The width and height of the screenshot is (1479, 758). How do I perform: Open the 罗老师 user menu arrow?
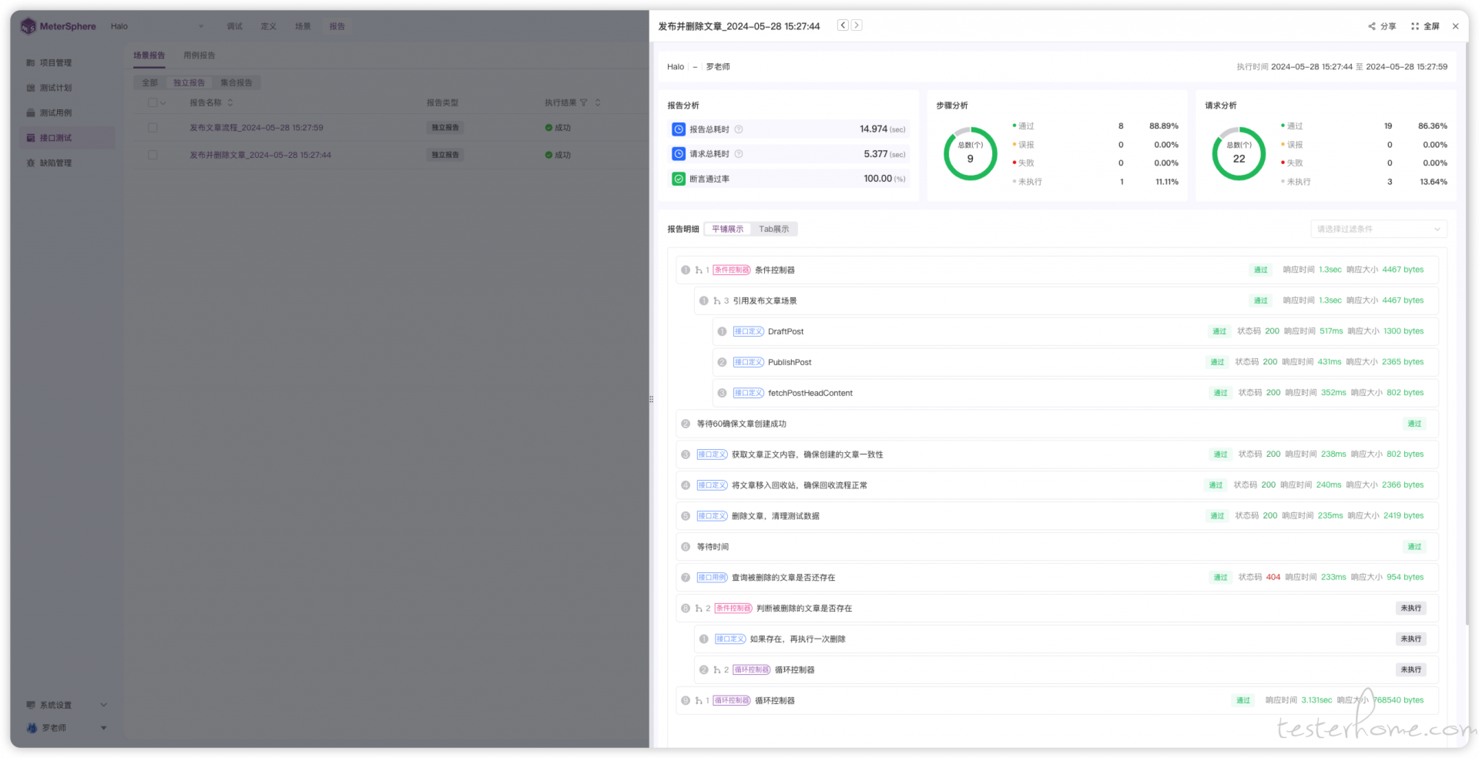[x=104, y=728]
